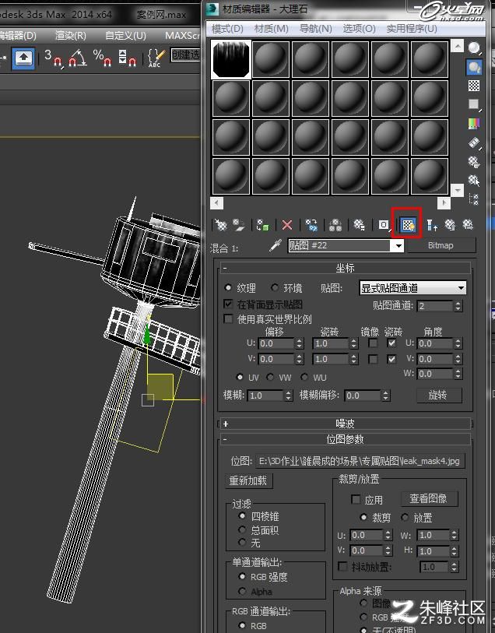Enable 使用真实世界比例 checkbox
495x633 pixels.
click(228, 319)
